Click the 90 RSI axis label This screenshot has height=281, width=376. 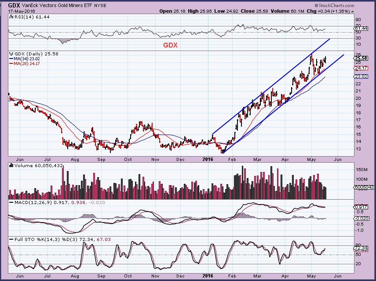click(x=359, y=20)
